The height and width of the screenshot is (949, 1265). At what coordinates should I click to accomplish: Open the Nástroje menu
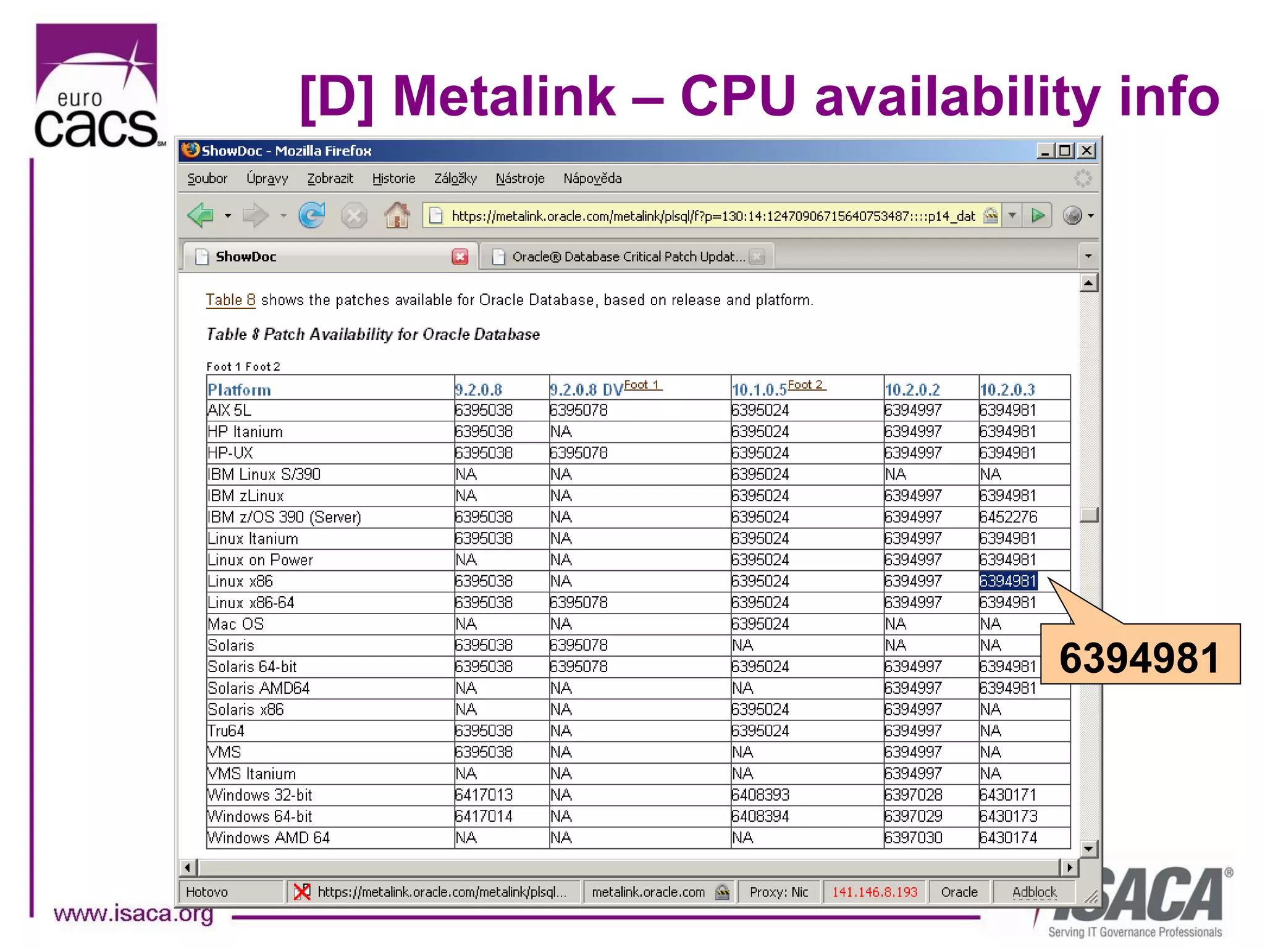[520, 179]
